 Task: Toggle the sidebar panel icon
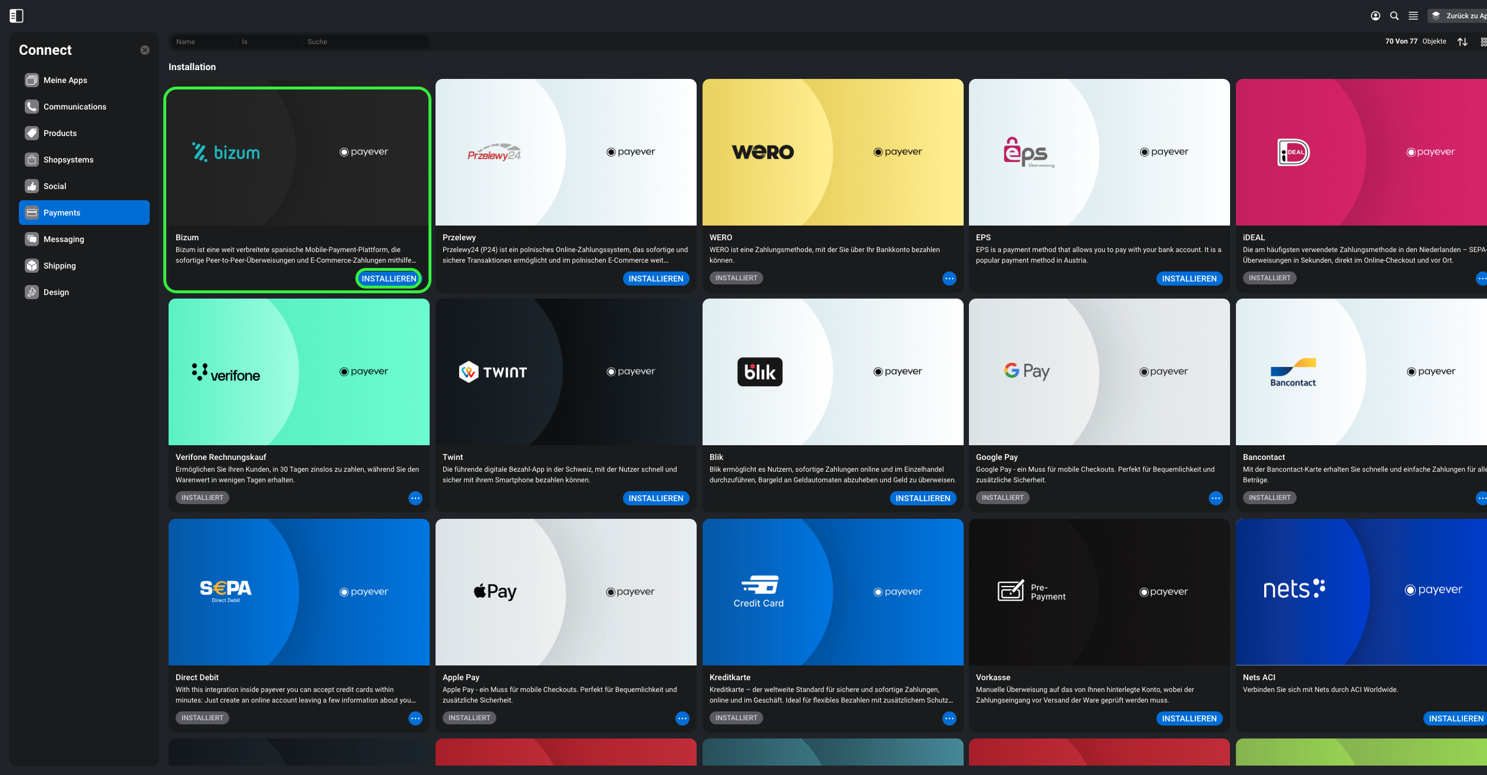tap(17, 16)
